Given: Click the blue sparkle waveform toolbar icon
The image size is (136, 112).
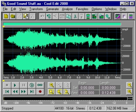Looking at the screenshot, I should point(101,16).
